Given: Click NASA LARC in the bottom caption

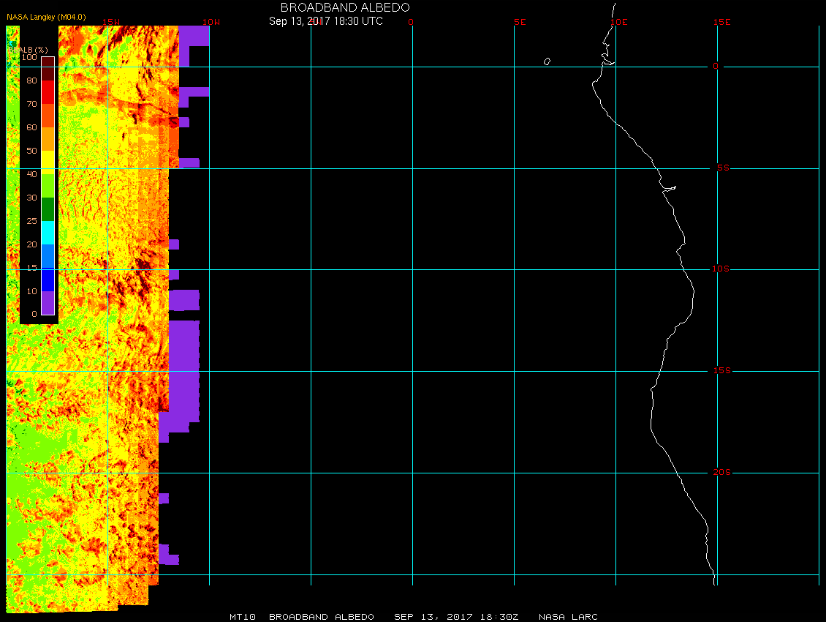Looking at the screenshot, I should (568, 617).
